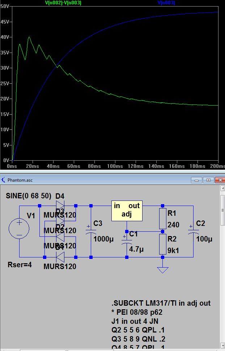The height and width of the screenshot is (351, 225).
Task: Click the 'Q2 5 5 6 QPL .1' line
Action: (x=138, y=330)
